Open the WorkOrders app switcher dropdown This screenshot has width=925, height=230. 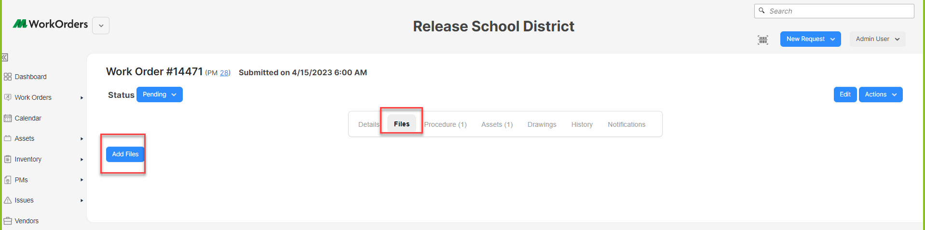(x=101, y=26)
